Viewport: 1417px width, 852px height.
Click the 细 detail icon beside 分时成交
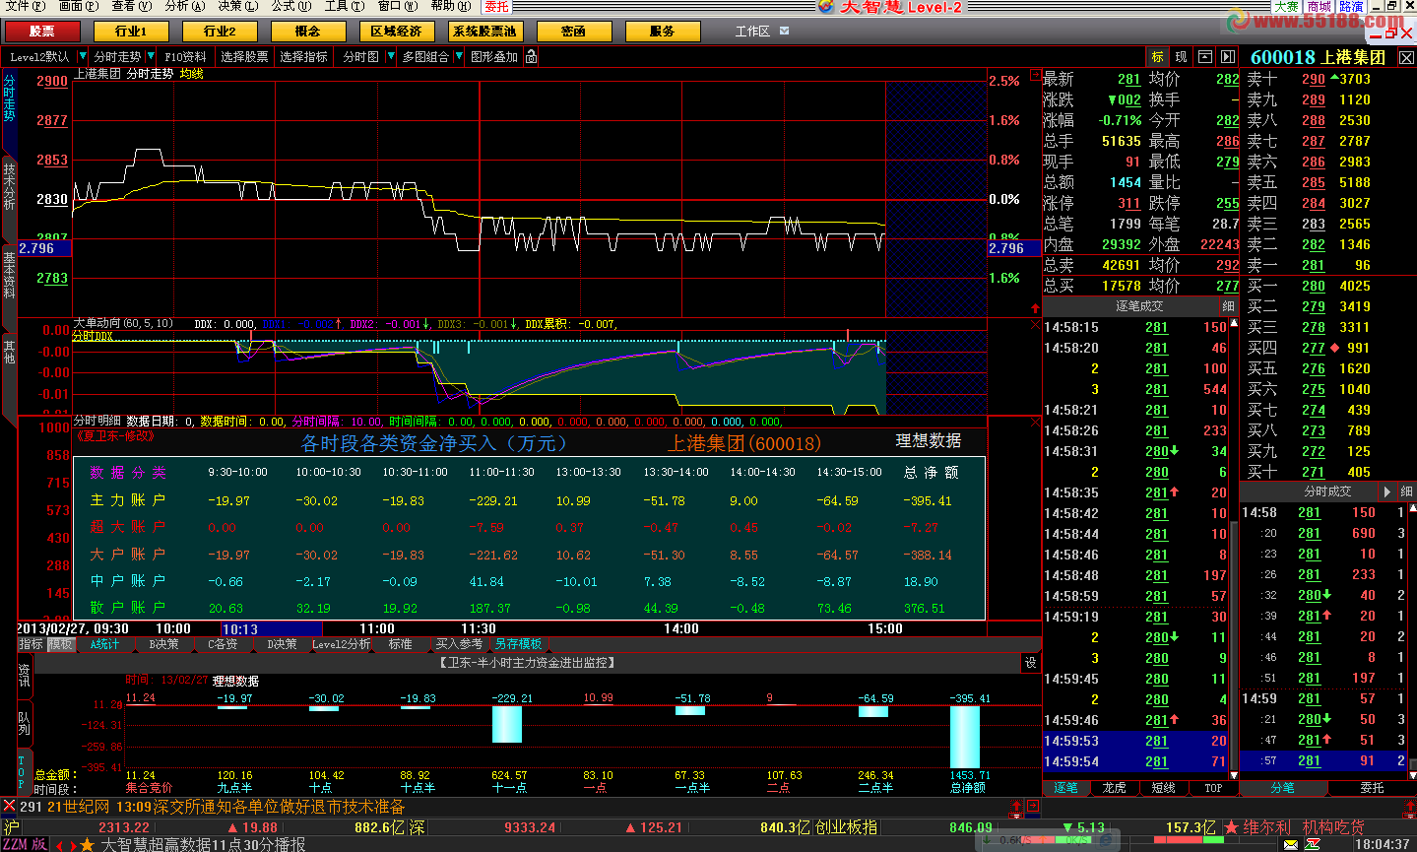[1406, 492]
